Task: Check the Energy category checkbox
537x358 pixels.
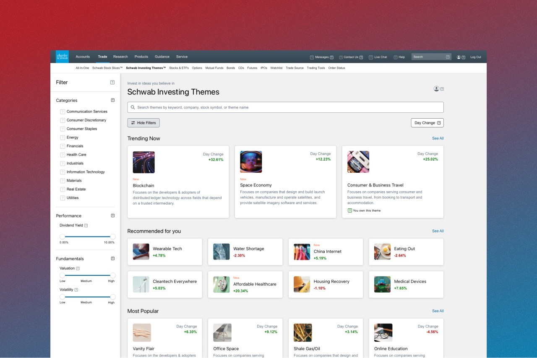Action: coord(62,137)
